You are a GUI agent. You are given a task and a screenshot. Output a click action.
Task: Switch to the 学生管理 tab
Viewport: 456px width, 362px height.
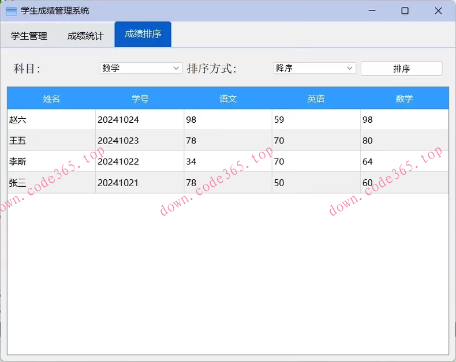click(29, 36)
